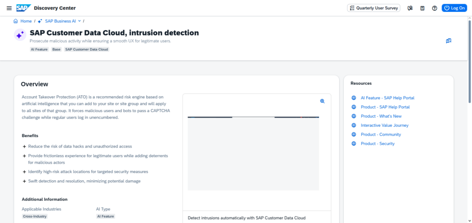Open Product - Community link

381,134
